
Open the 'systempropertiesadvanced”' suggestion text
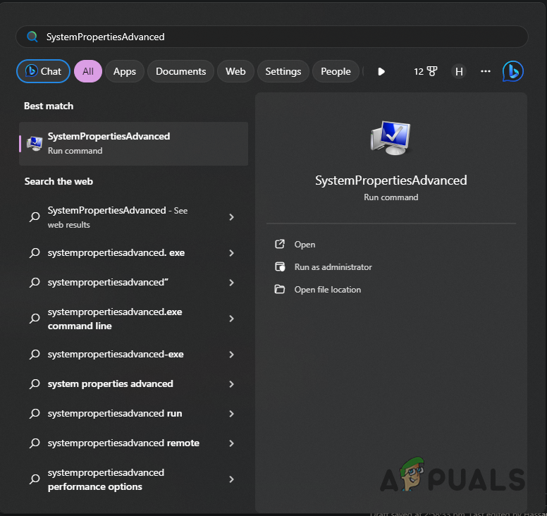point(108,282)
